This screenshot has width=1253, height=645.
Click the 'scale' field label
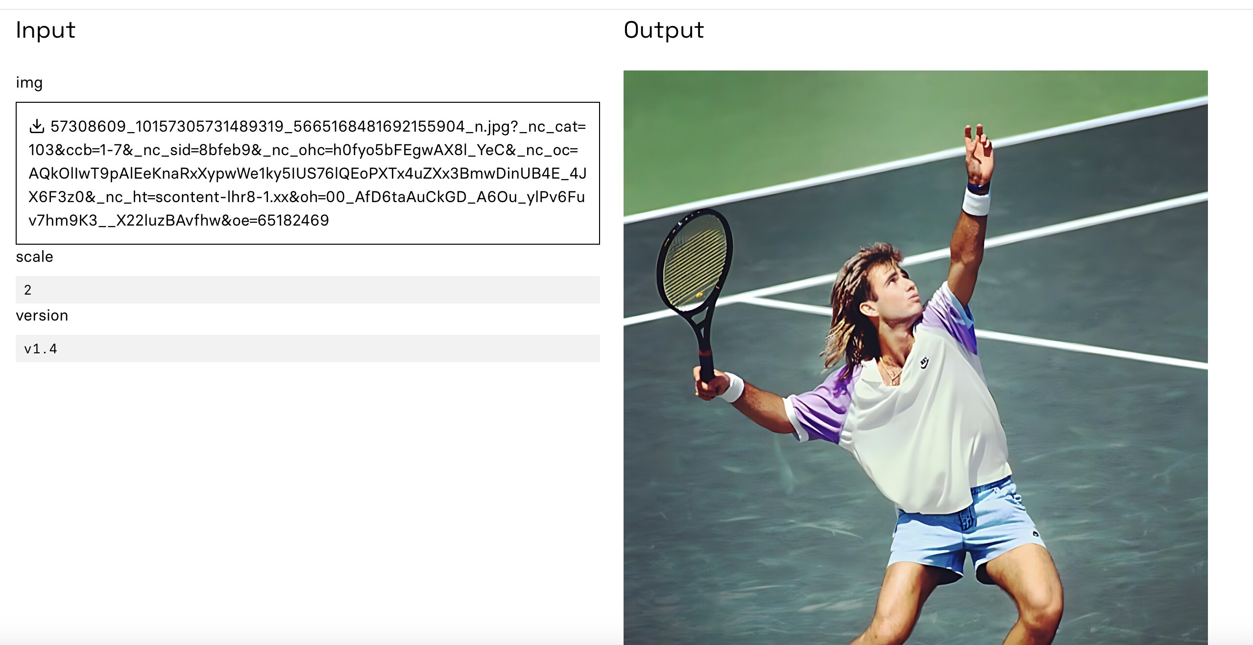pos(34,256)
